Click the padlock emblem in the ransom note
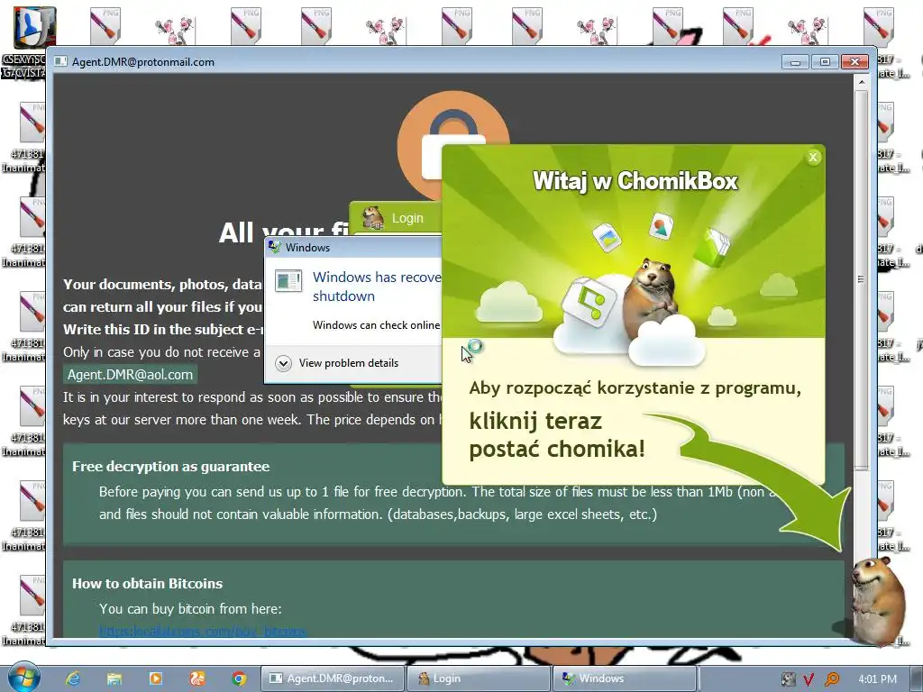Image resolution: width=923 pixels, height=692 pixels. (452, 144)
